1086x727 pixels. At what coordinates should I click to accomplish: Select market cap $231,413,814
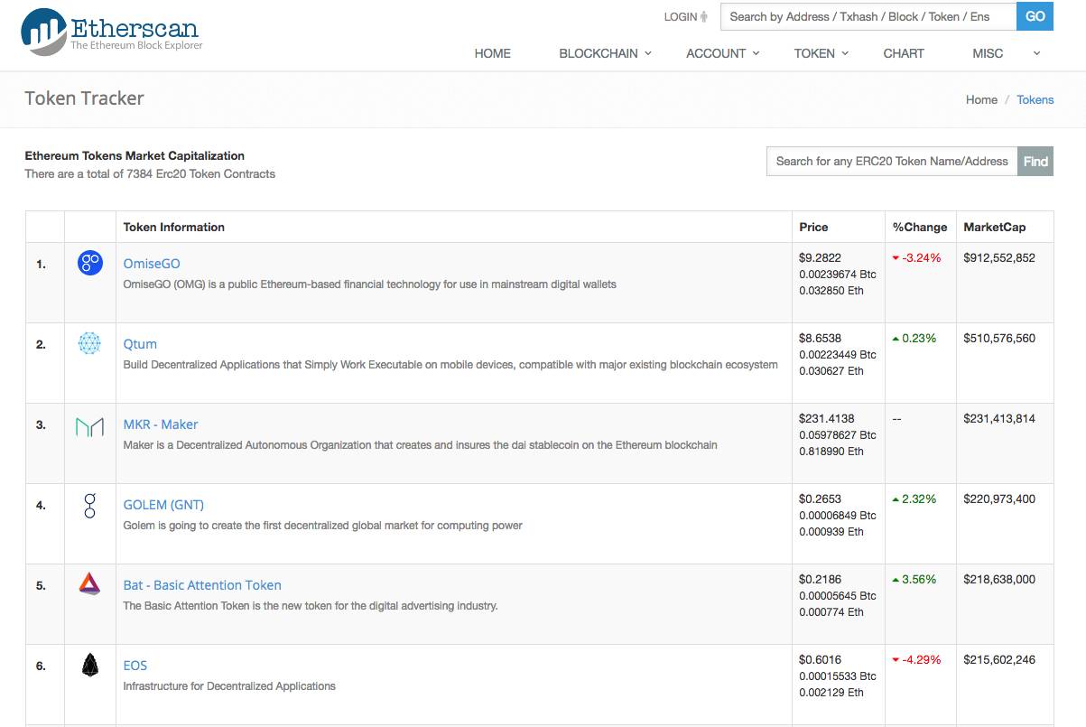tap(999, 419)
